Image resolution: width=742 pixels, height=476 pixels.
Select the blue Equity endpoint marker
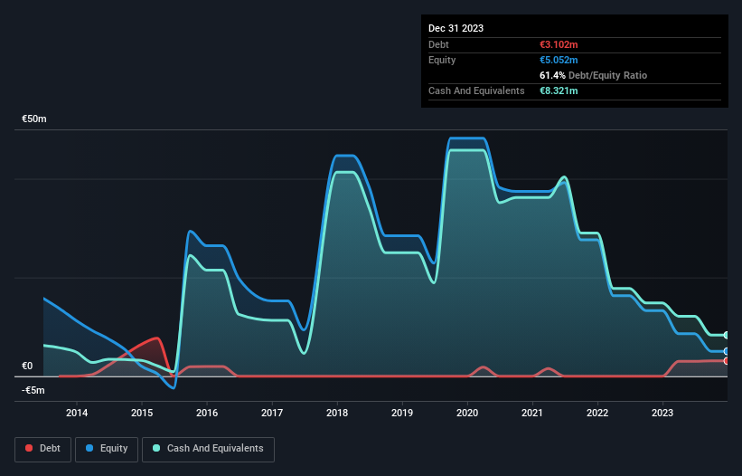(x=727, y=351)
